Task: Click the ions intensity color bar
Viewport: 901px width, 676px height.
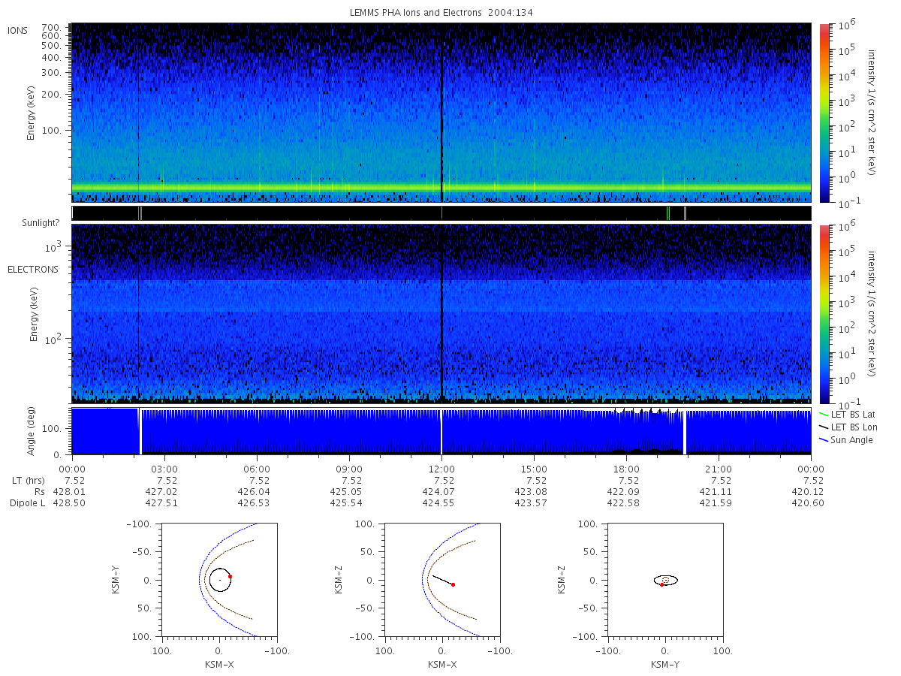Action: pyautogui.click(x=824, y=113)
